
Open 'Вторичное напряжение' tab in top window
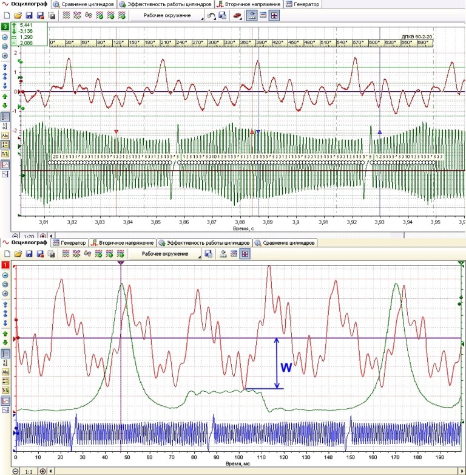click(249, 4)
